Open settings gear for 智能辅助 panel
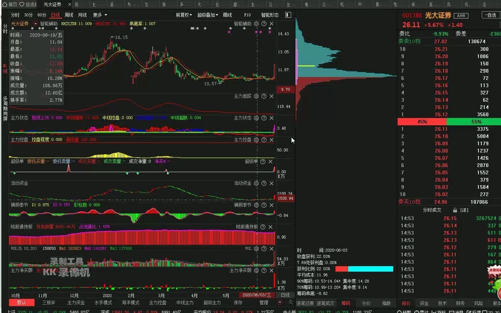Screen dimensions: 501x313 coord(256,24)
